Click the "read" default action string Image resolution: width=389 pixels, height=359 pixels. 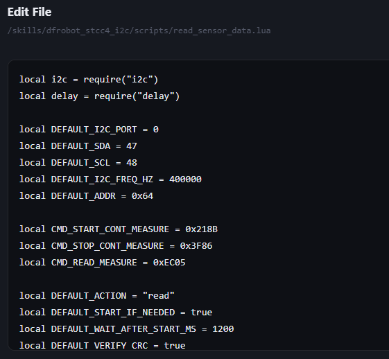coord(158,295)
